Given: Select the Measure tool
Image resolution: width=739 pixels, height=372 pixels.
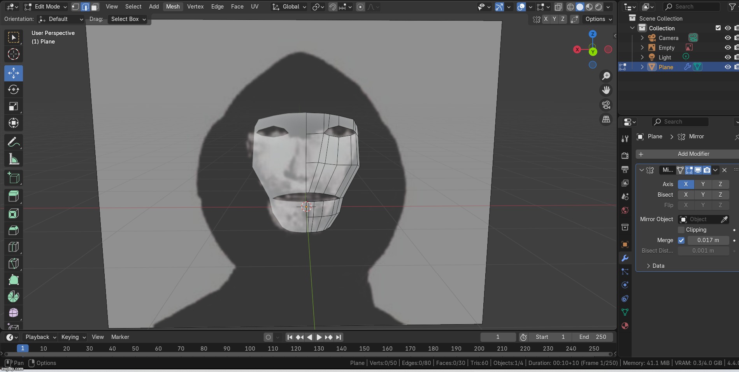Looking at the screenshot, I should [x=14, y=159].
